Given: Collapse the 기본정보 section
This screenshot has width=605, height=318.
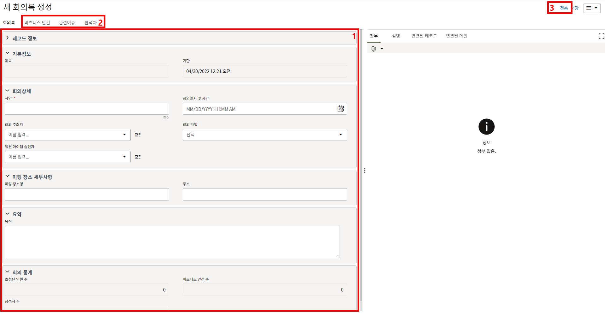Looking at the screenshot, I should 8,54.
